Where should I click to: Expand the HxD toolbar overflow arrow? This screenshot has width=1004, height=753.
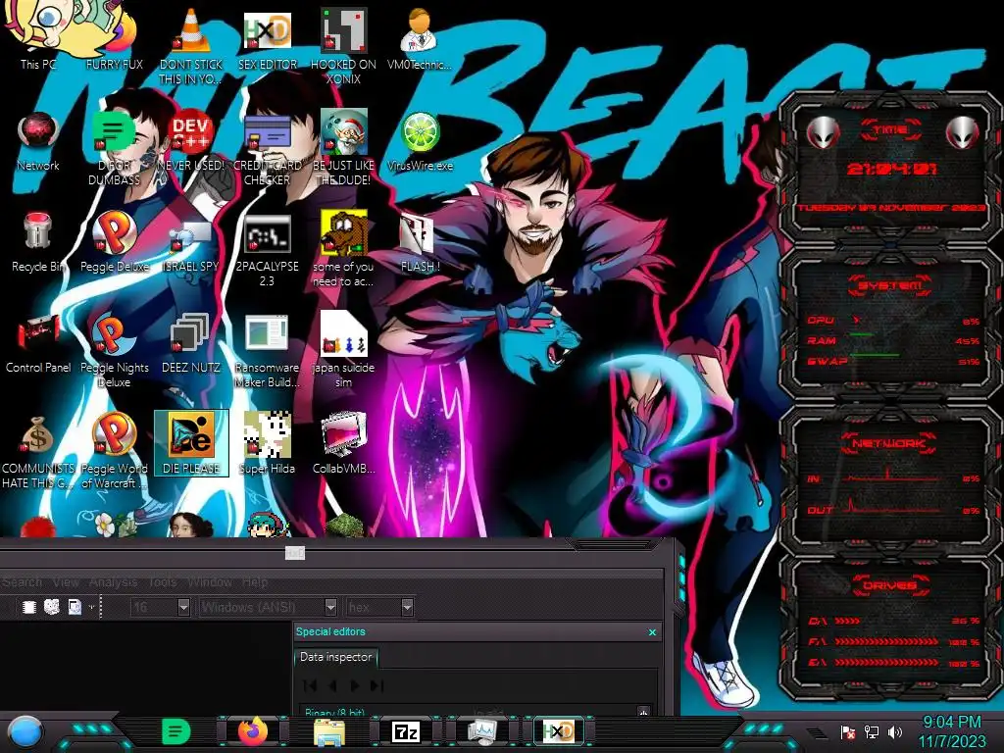coord(91,607)
